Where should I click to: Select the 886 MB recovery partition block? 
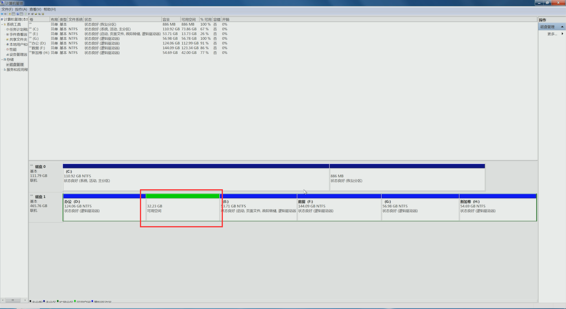pos(407,177)
